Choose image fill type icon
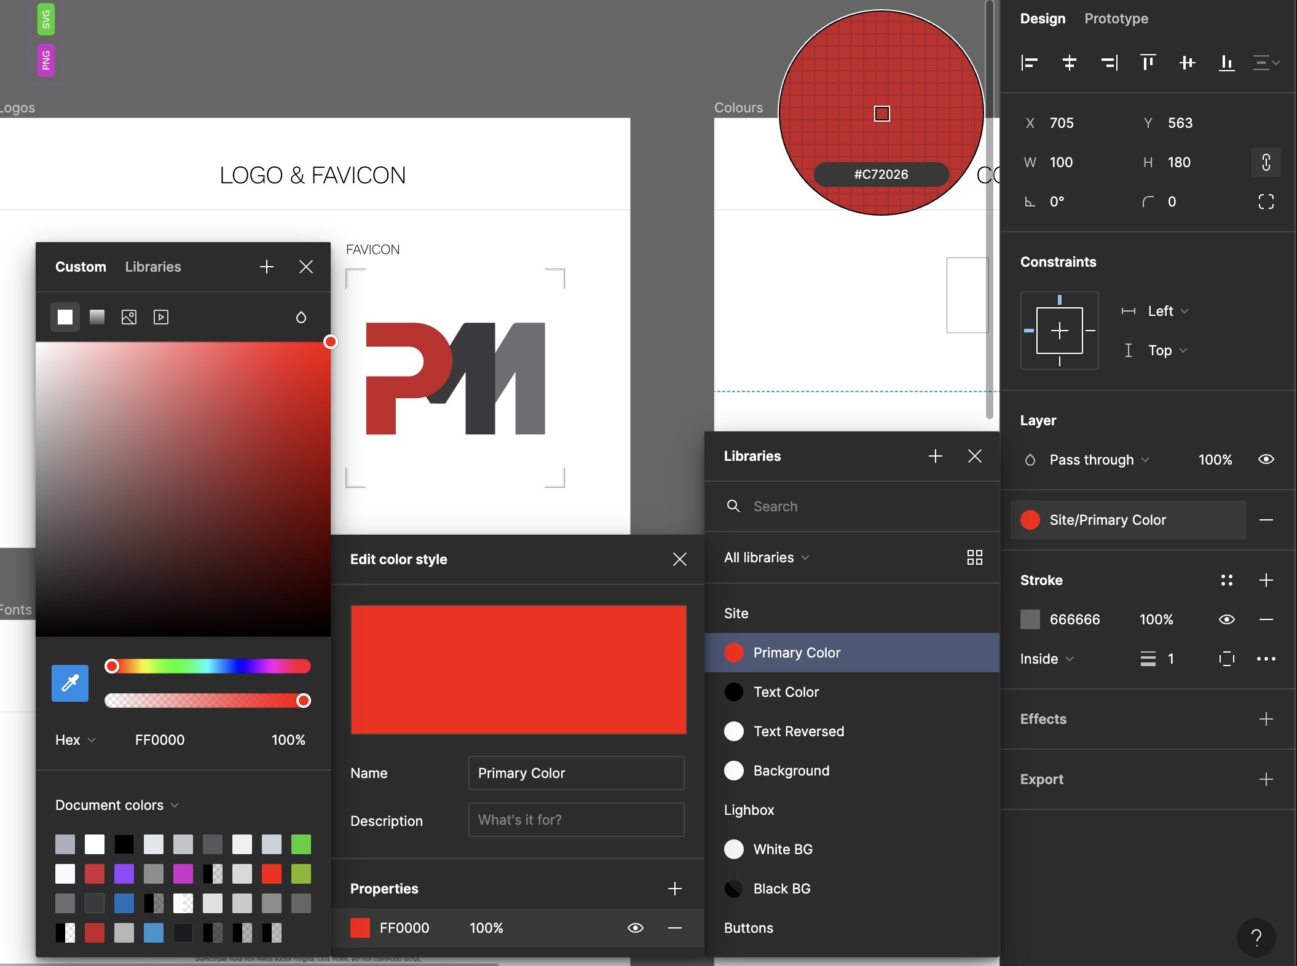This screenshot has height=966, width=1297. 129,317
